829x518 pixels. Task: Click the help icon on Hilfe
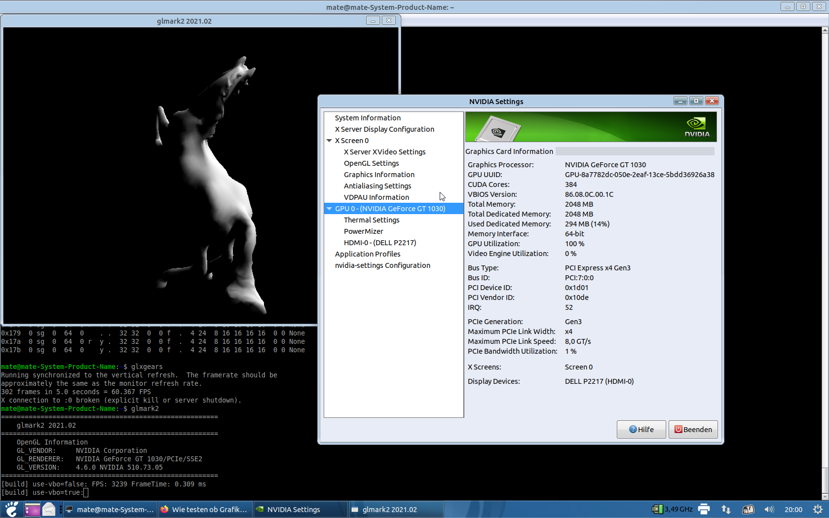coord(633,430)
